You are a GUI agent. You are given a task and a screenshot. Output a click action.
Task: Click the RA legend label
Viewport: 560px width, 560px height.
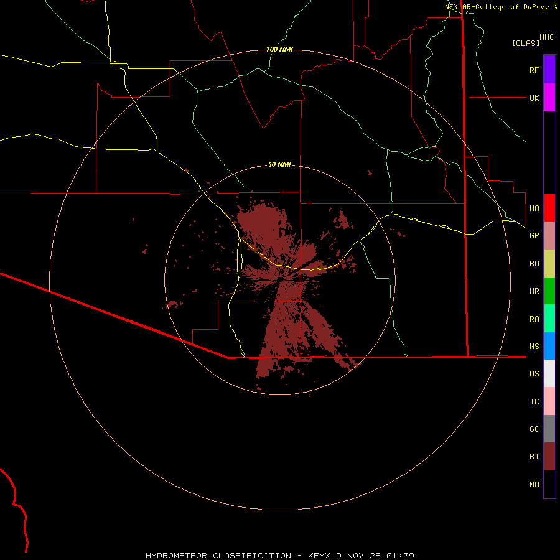pos(534,319)
